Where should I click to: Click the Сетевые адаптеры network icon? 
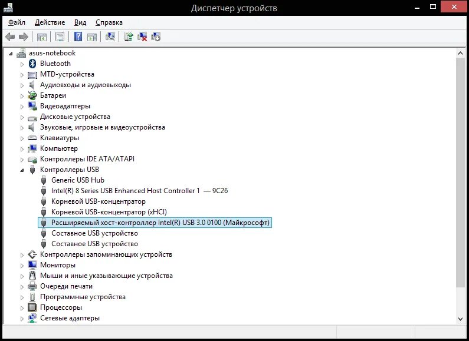(x=32, y=318)
